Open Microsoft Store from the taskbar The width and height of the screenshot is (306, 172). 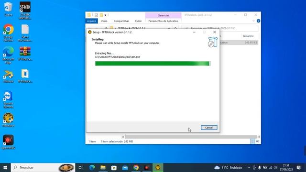coord(114,168)
